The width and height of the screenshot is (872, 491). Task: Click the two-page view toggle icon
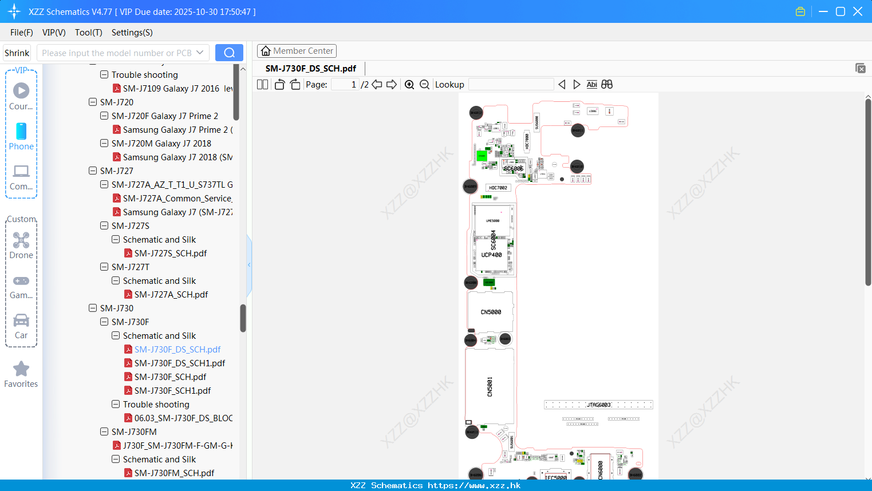coord(262,84)
